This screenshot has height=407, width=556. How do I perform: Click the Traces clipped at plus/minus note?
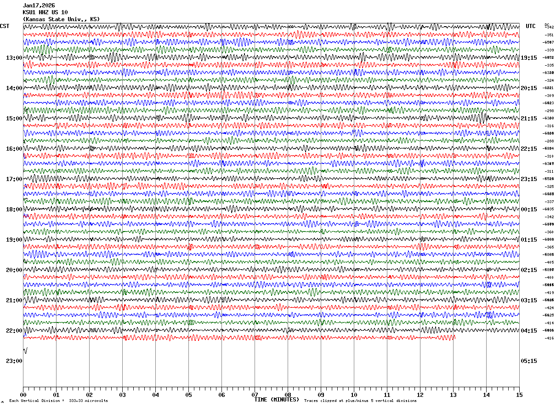tap(360, 401)
